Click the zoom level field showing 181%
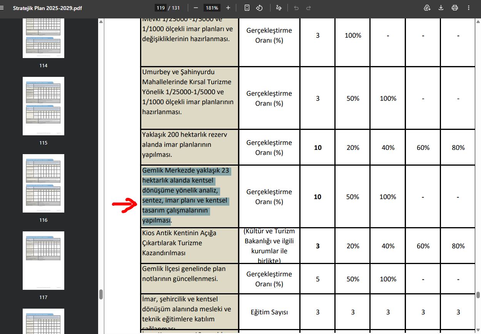481x334 pixels. point(212,8)
